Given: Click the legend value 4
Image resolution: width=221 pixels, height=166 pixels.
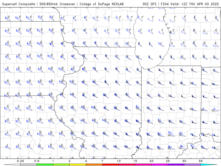Looking at the screenshot, I should (86, 161).
